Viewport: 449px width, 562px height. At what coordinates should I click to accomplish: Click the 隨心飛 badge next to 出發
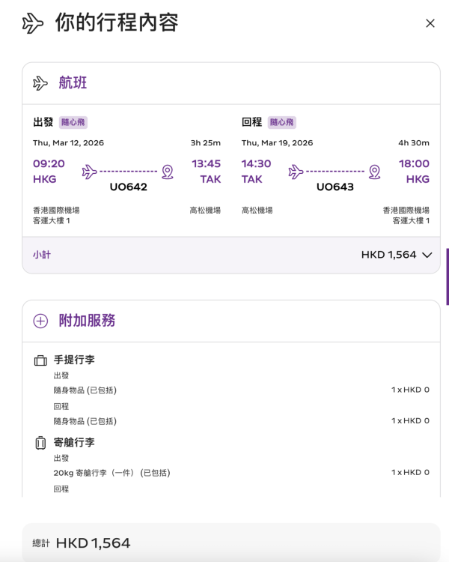point(73,122)
